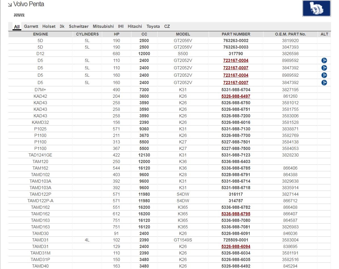Click the K28 model cell
339x269 pixels.
[183, 174]
